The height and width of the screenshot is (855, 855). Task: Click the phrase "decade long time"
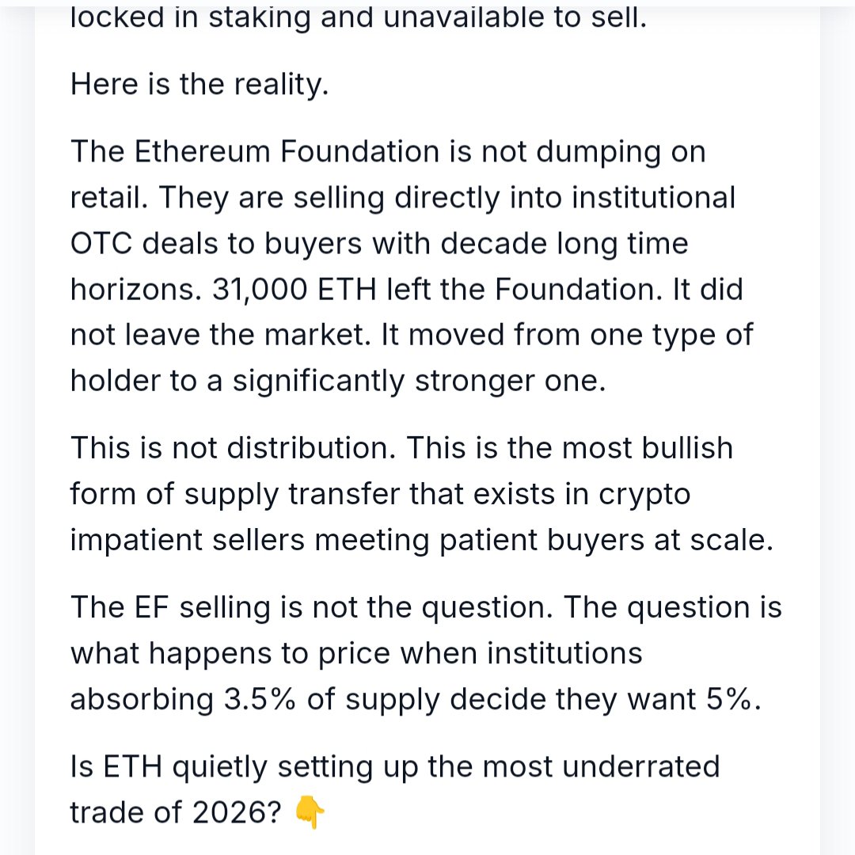(564, 243)
